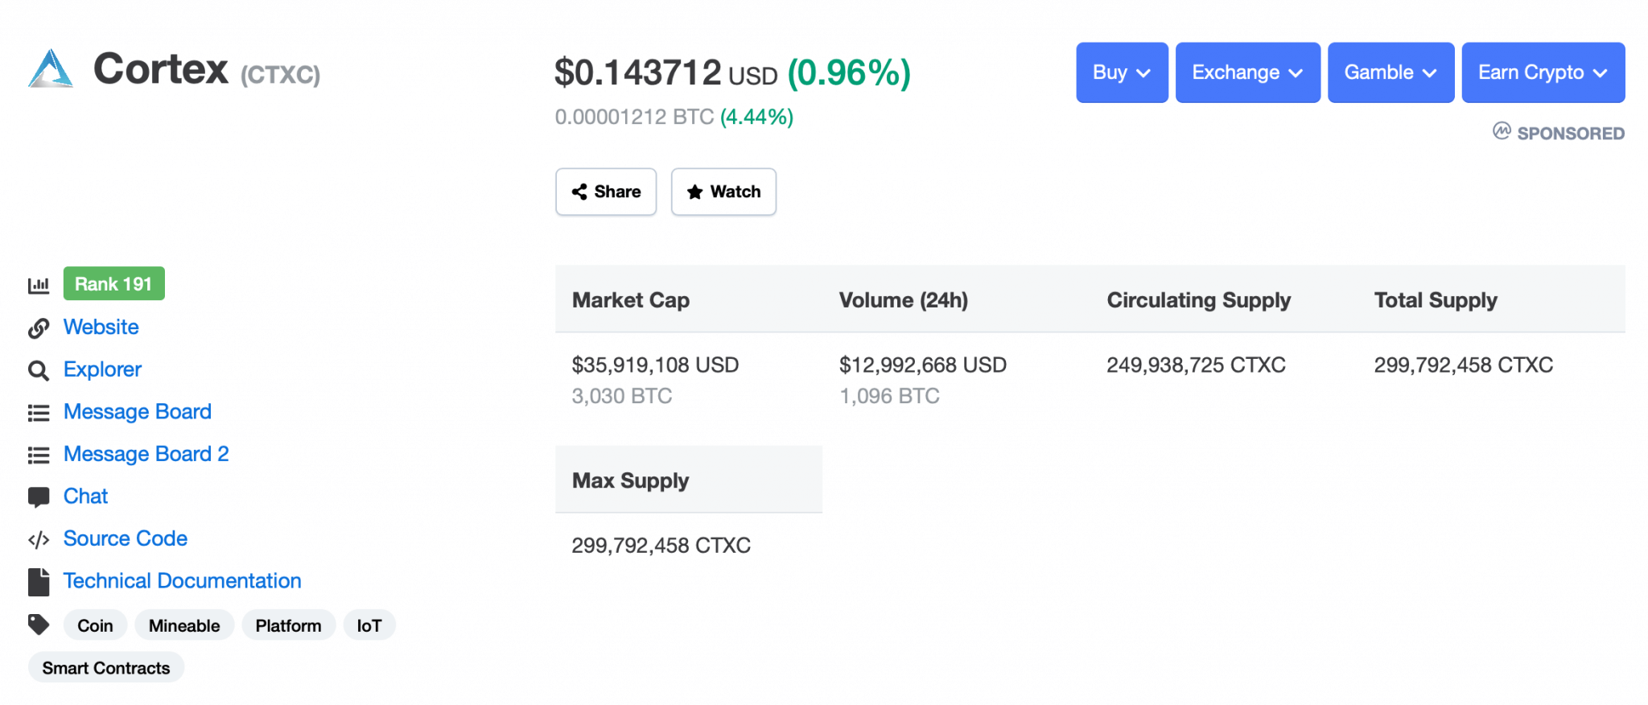Select the link icon next to Website
The width and height of the screenshot is (1648, 705).
click(x=39, y=328)
